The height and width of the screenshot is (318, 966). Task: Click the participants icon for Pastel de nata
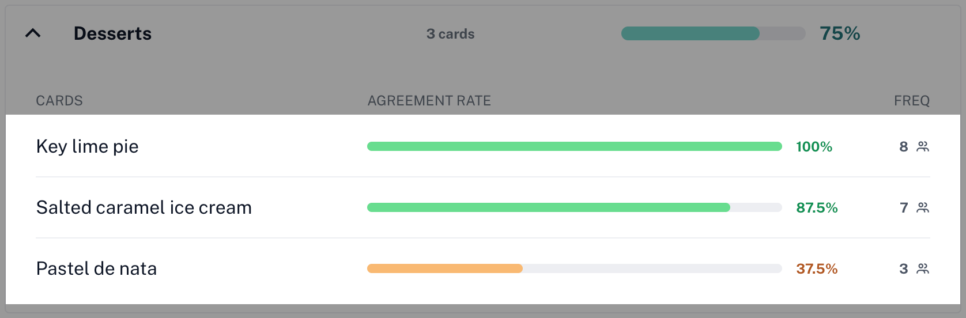pos(923,268)
